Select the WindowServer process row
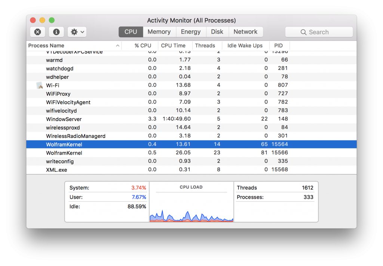The image size is (383, 266). 64,119
